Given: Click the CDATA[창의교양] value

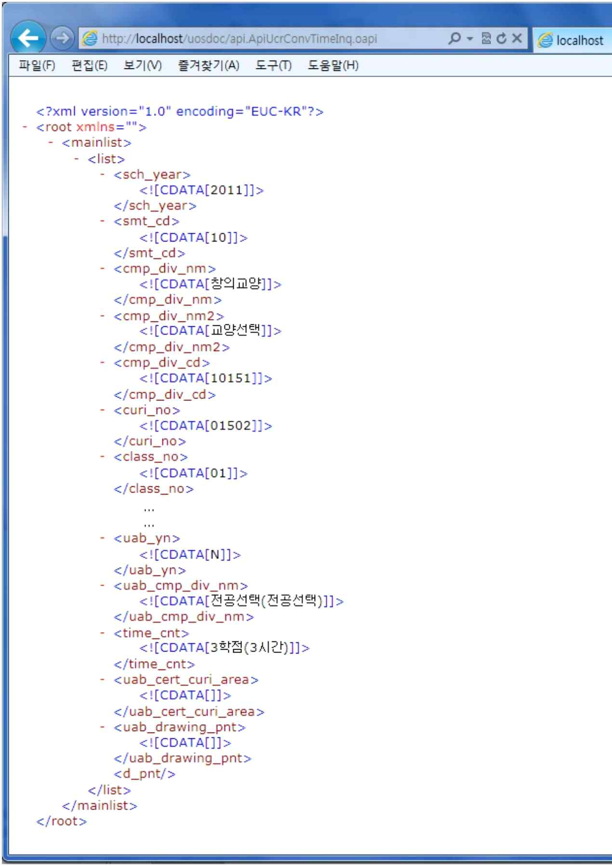Looking at the screenshot, I should (x=210, y=284).
